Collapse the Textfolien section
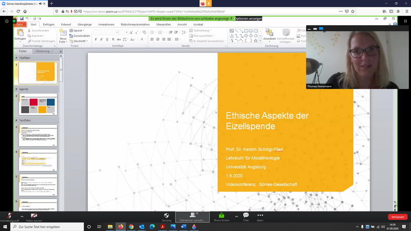This screenshot has height=231, width=411. (x=16, y=120)
